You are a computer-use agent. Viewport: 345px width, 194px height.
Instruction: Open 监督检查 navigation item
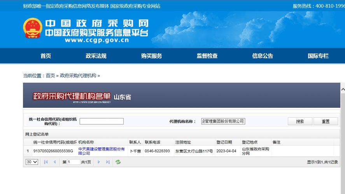(x=207, y=56)
